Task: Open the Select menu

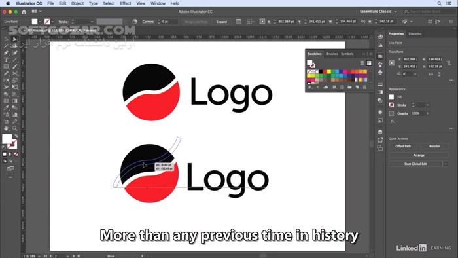Action: (x=109, y=3)
